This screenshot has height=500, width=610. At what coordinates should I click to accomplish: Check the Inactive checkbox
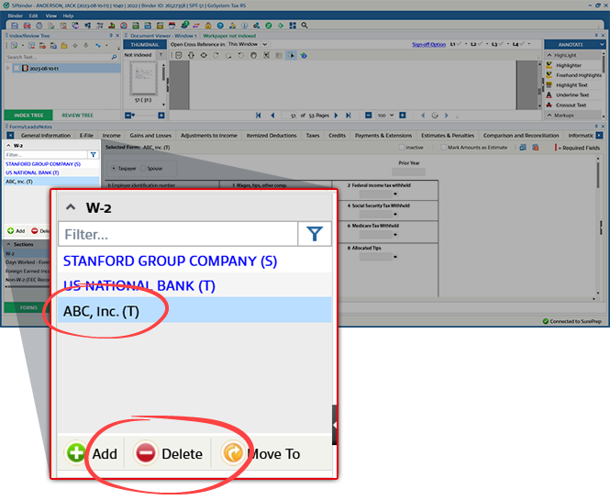pyautogui.click(x=402, y=148)
